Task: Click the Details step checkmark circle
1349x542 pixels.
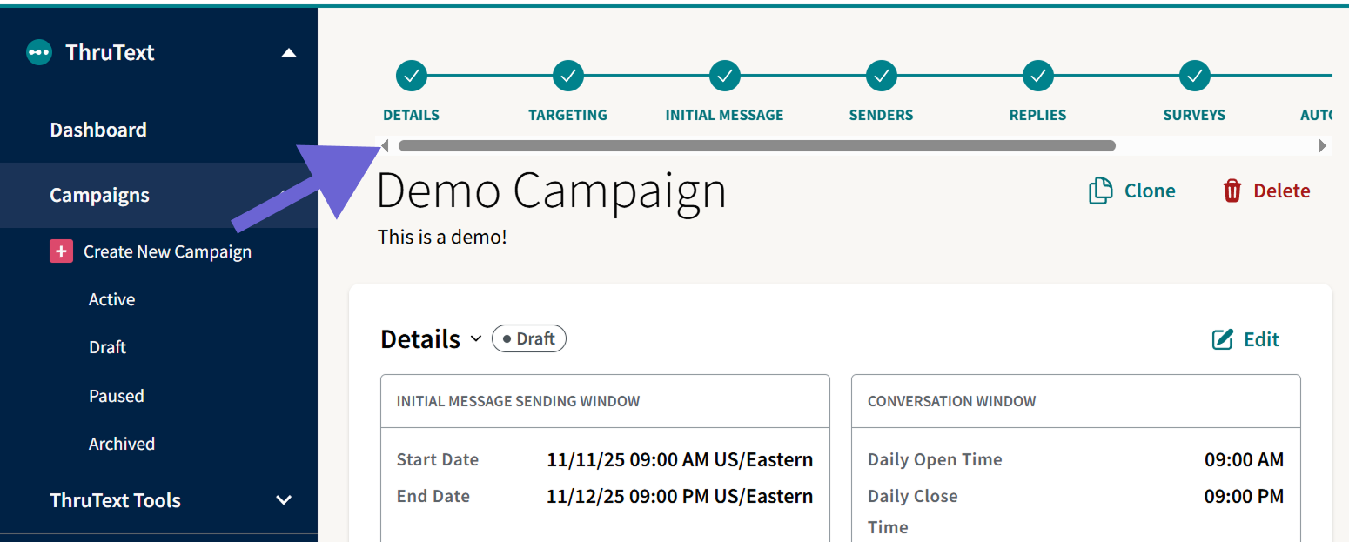Action: click(x=412, y=77)
